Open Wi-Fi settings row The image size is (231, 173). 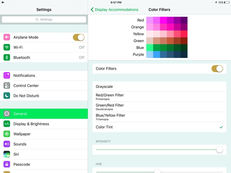pos(44,47)
